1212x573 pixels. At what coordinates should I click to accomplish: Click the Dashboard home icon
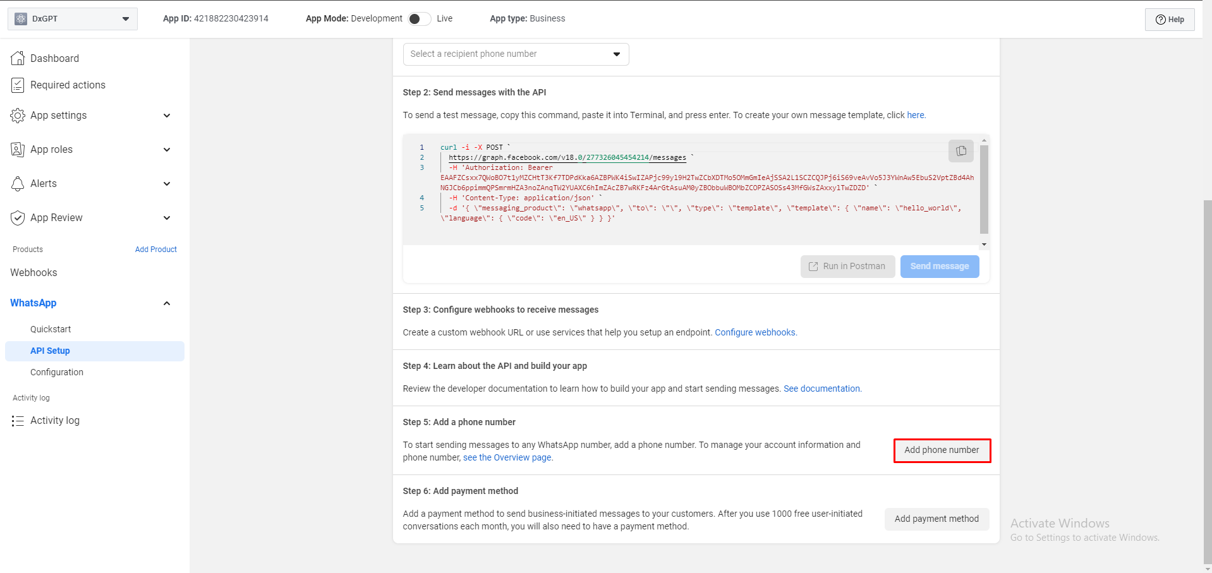18,58
